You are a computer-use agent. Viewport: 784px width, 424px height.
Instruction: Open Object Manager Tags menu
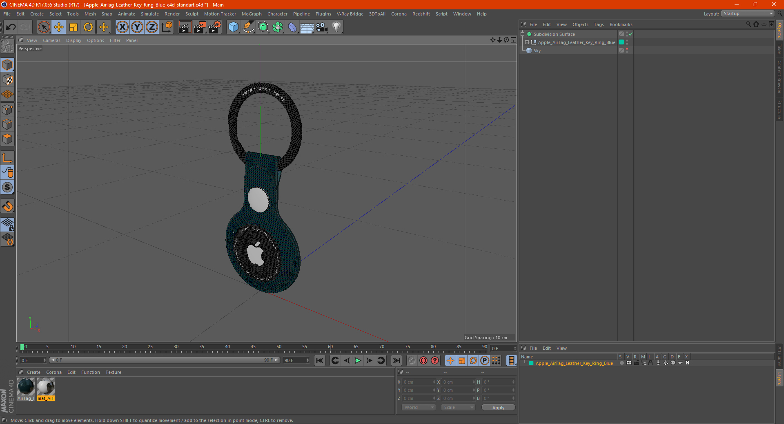[x=599, y=24]
